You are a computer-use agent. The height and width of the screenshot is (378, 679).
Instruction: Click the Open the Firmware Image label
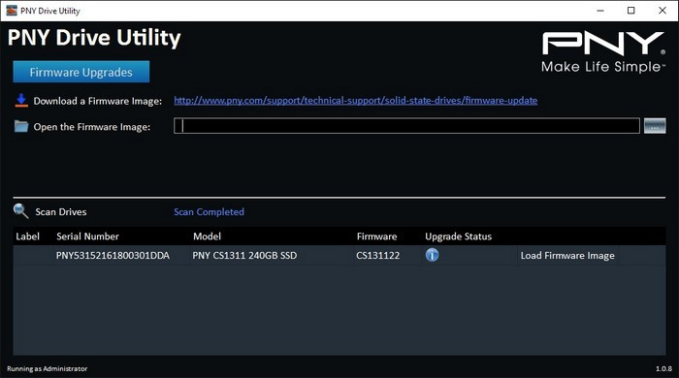(92, 127)
